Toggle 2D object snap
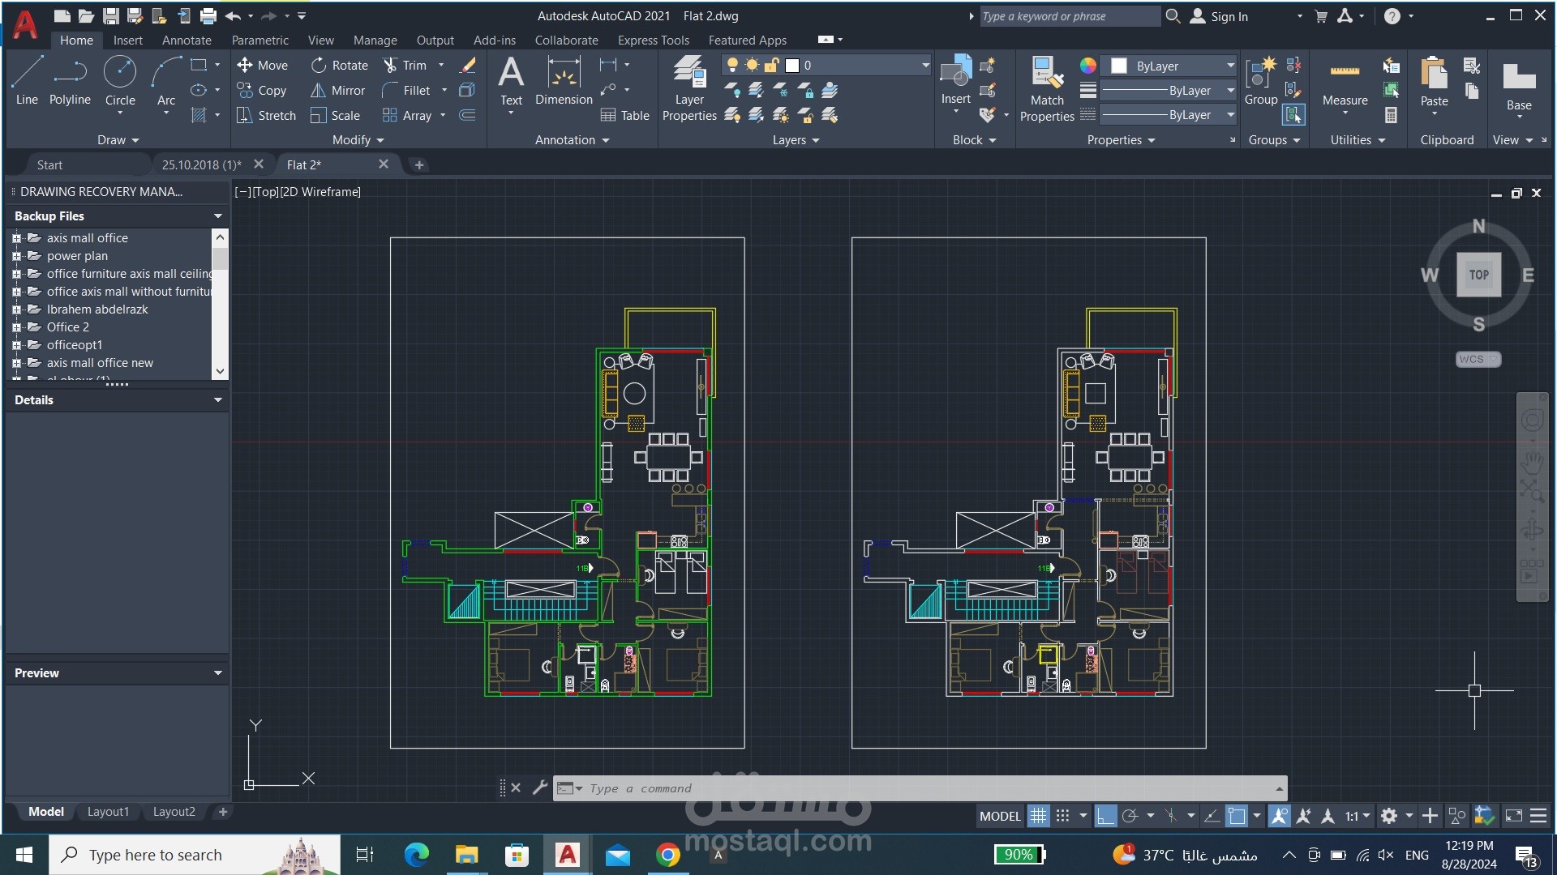 (x=1236, y=816)
